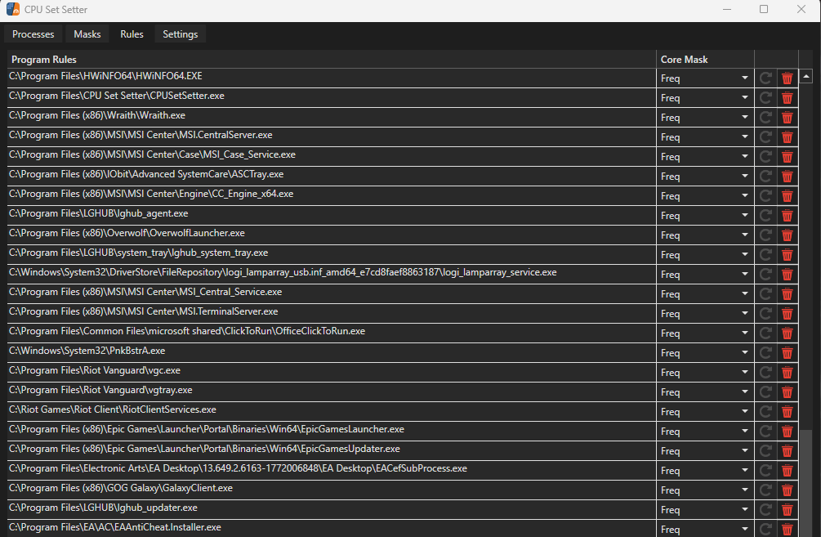
Task: Click the CPU Set Setter app icon
Action: (x=13, y=9)
